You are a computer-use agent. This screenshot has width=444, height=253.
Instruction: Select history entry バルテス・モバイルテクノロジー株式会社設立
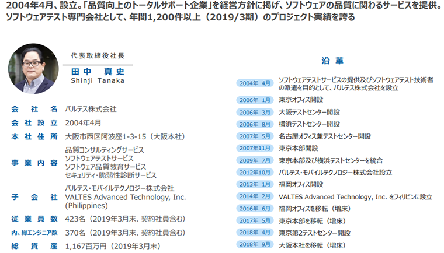coord(335,173)
